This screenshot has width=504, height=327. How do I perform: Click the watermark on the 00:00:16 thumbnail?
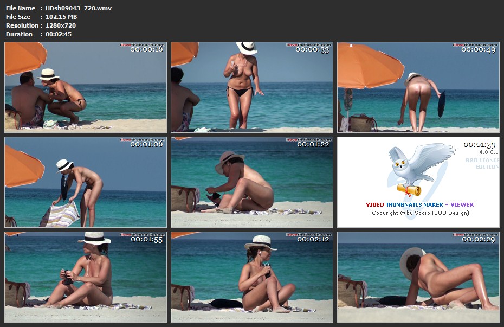tap(141, 45)
